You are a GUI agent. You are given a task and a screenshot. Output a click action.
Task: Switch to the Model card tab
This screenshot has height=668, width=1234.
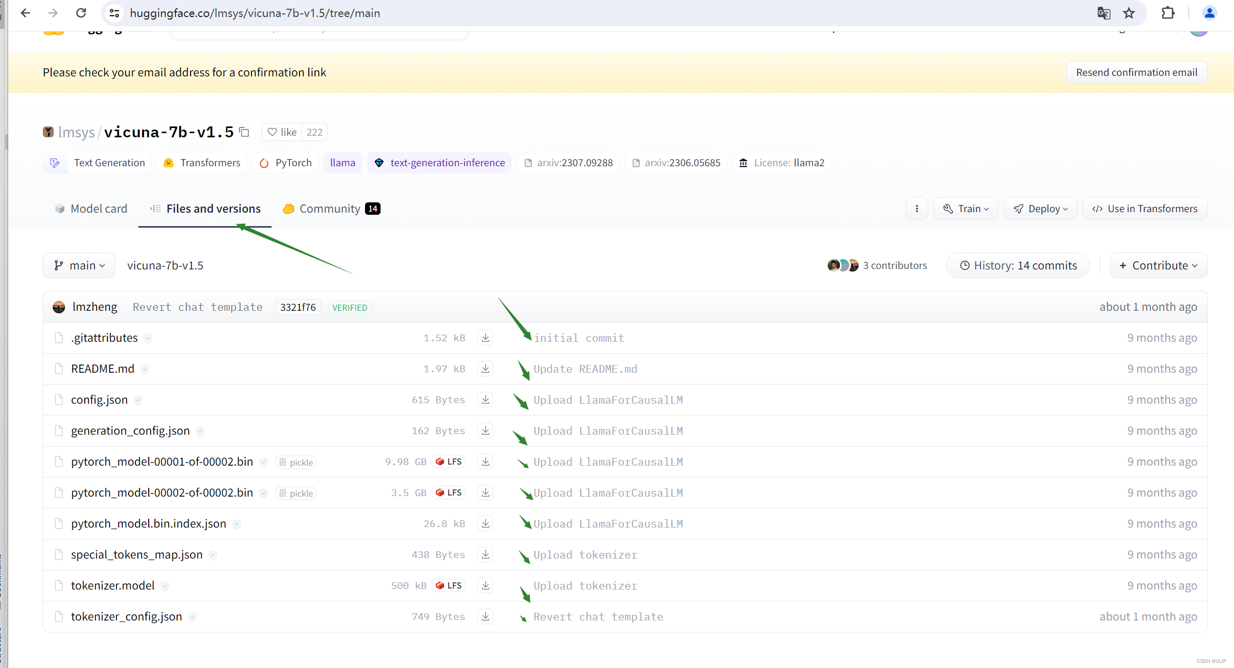click(x=91, y=209)
